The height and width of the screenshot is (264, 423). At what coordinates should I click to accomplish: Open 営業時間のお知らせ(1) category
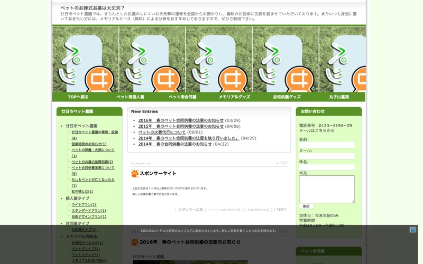pos(89,144)
